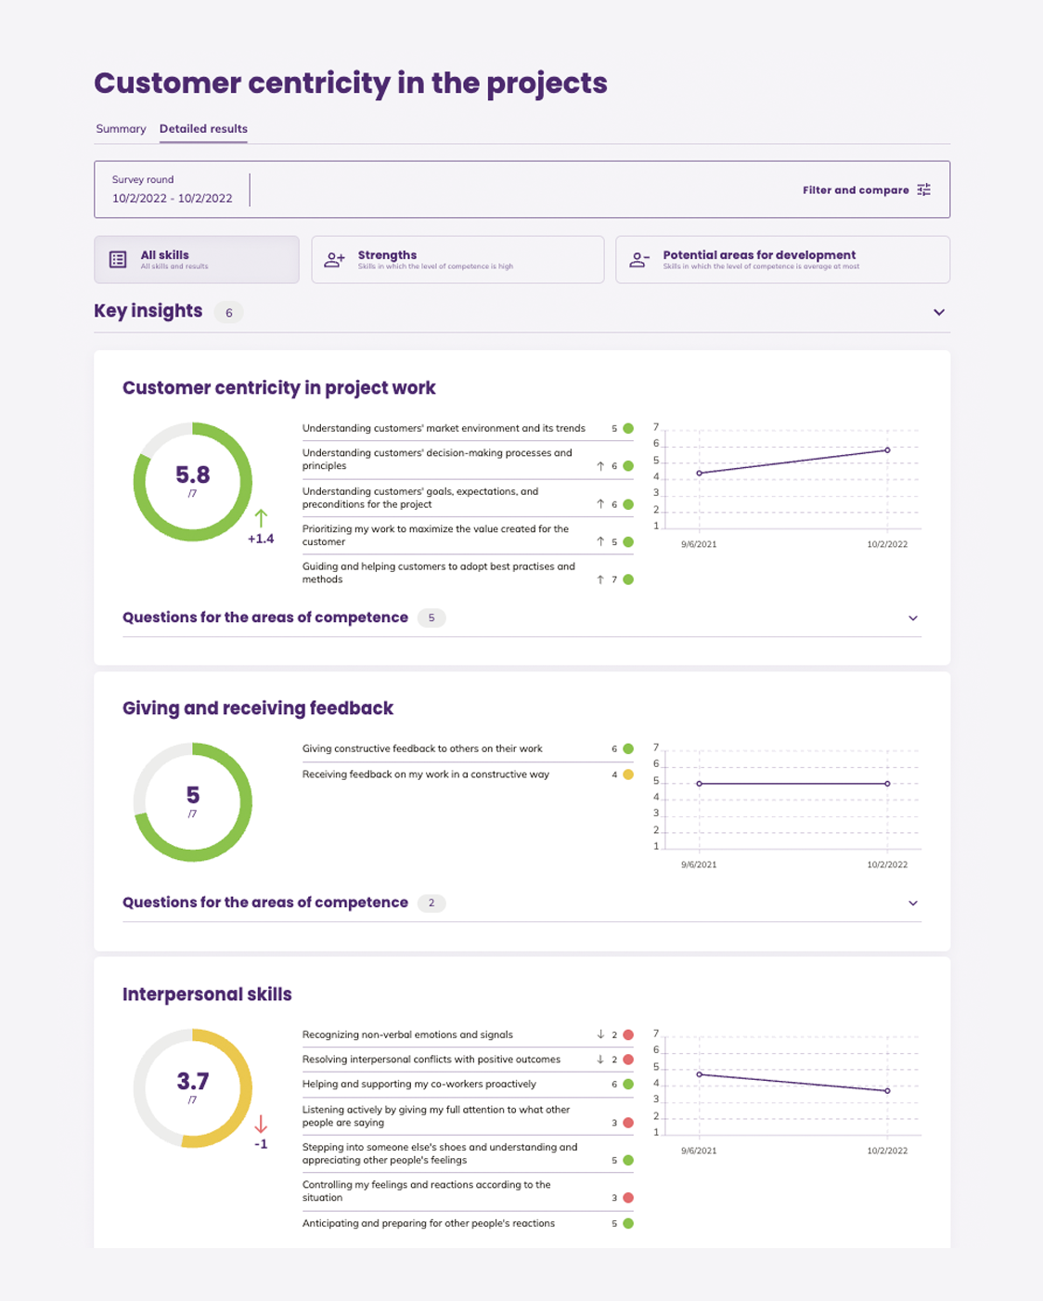Image resolution: width=1043 pixels, height=1301 pixels.
Task: Open Filter and compare options
Action: (867, 189)
